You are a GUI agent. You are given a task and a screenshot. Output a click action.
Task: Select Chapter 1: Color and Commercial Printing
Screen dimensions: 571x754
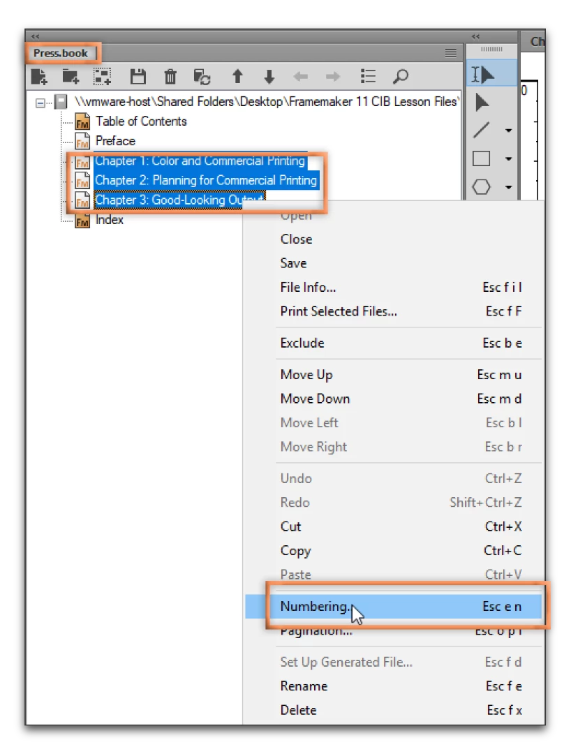(200, 161)
